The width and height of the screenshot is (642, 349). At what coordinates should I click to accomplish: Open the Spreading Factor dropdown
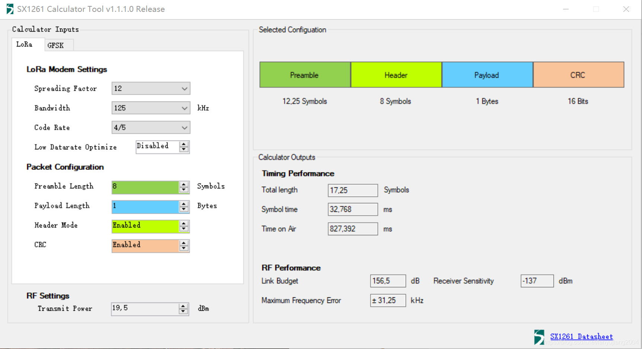pyautogui.click(x=151, y=88)
